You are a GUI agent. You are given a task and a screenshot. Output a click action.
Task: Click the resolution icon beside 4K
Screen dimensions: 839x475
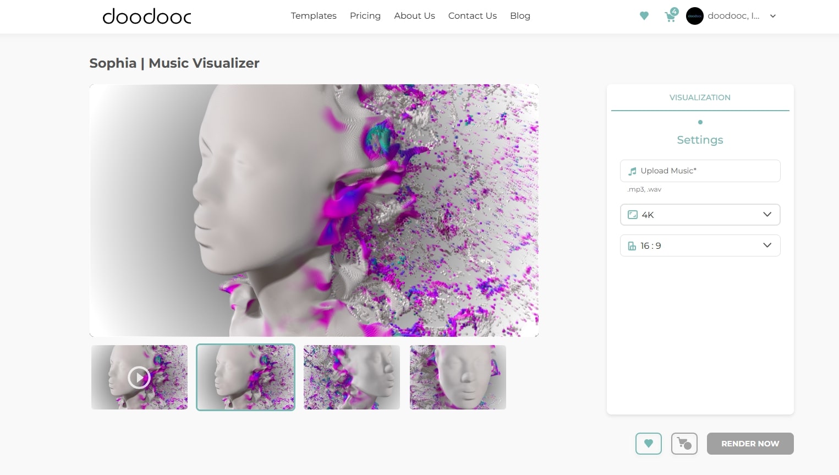pos(632,215)
